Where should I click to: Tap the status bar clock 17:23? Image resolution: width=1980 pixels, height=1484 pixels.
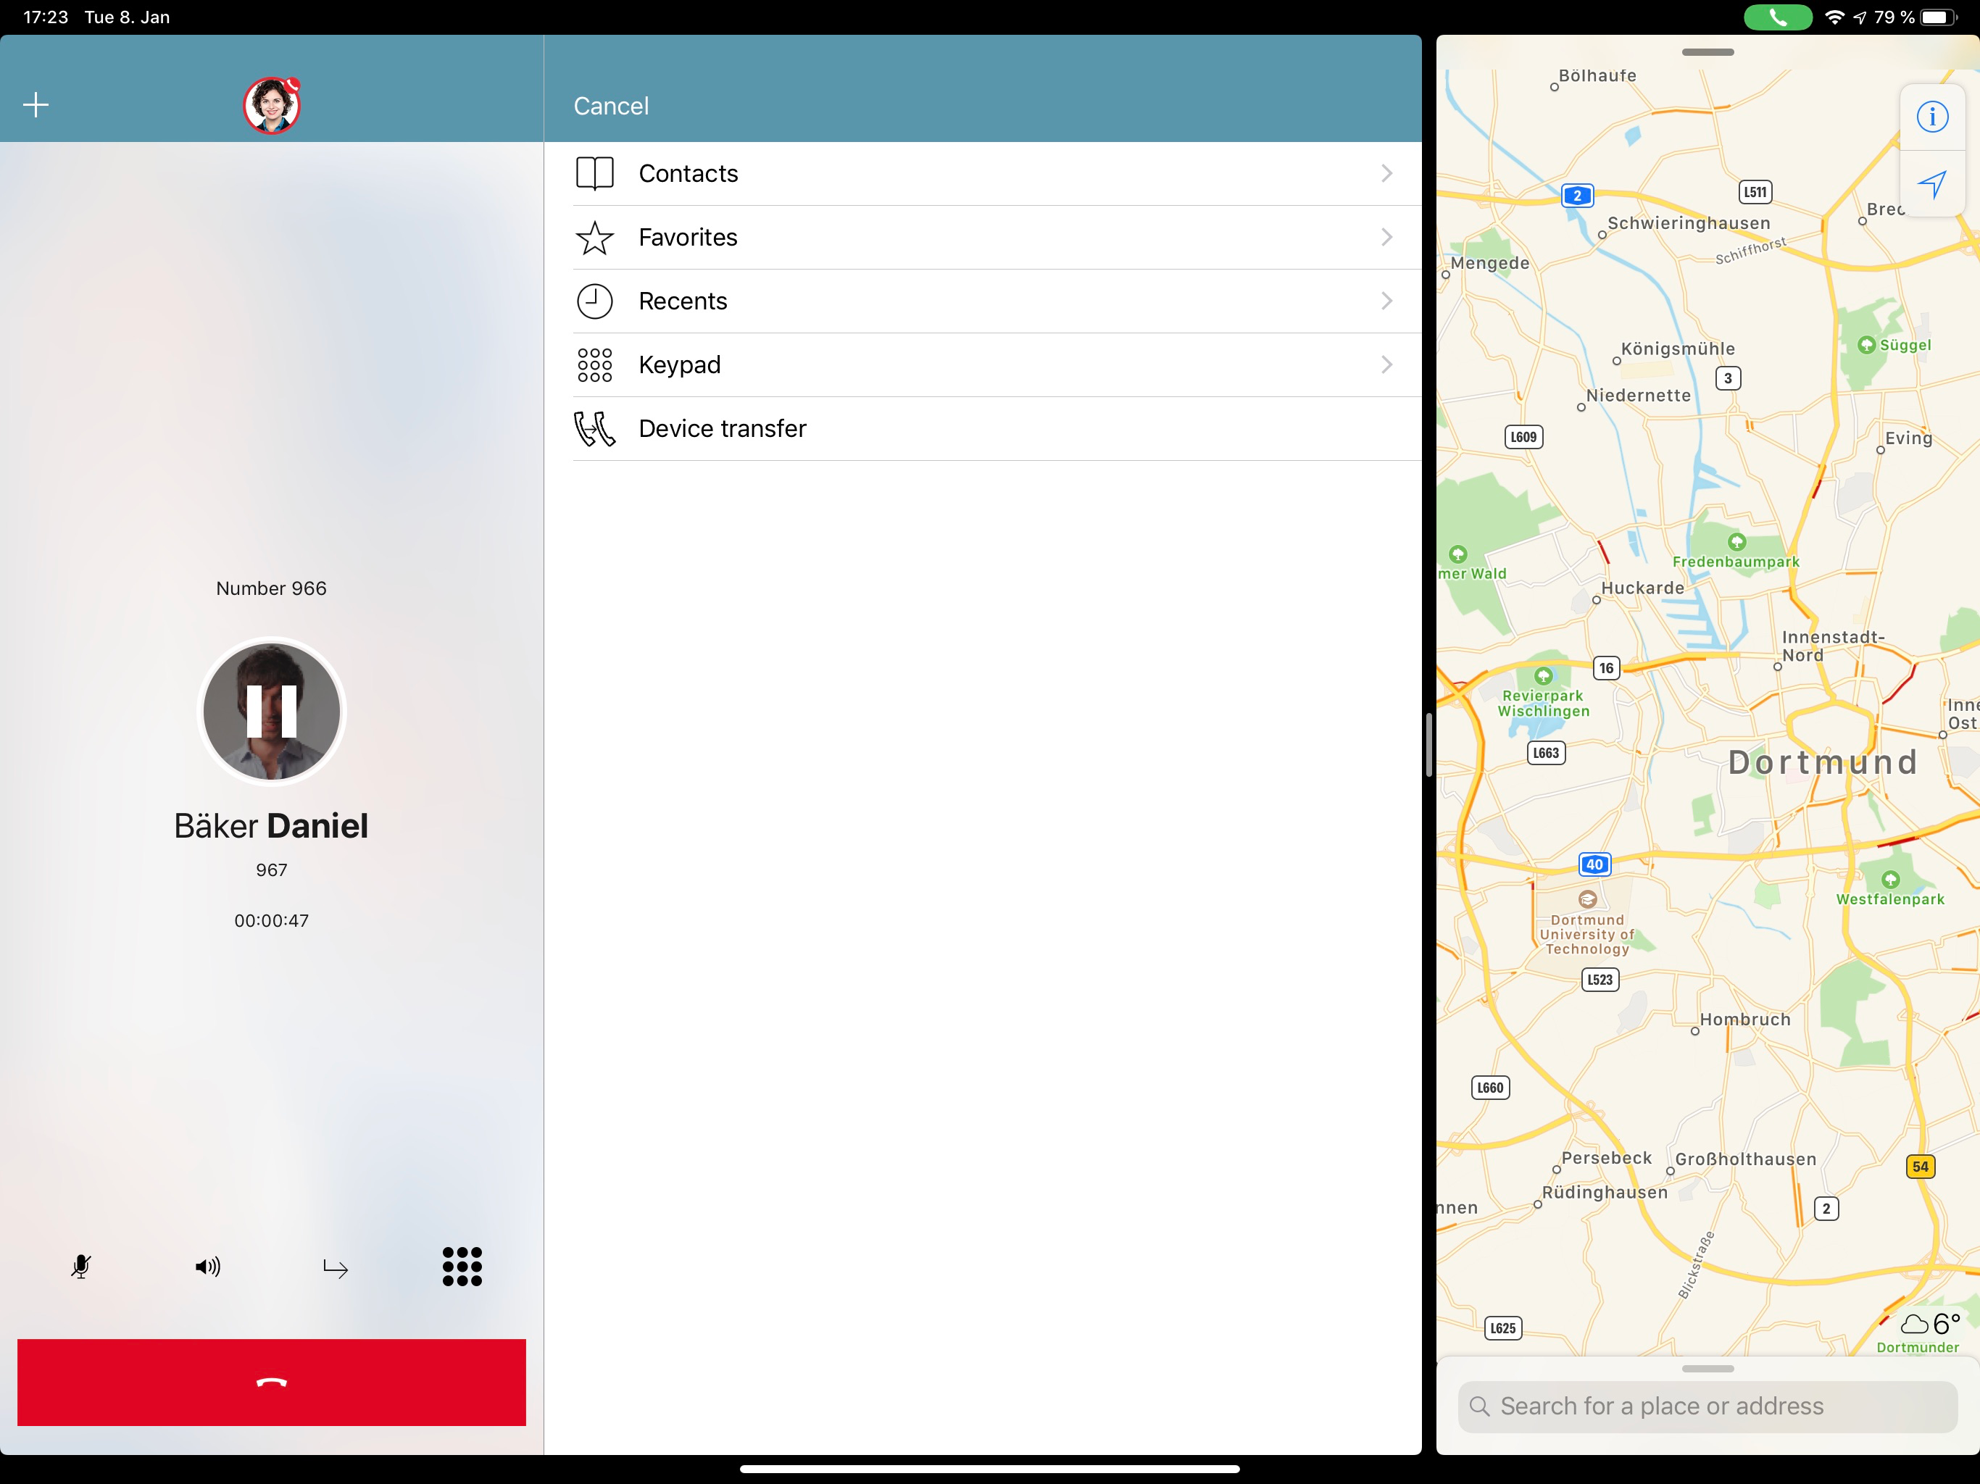click(x=46, y=17)
